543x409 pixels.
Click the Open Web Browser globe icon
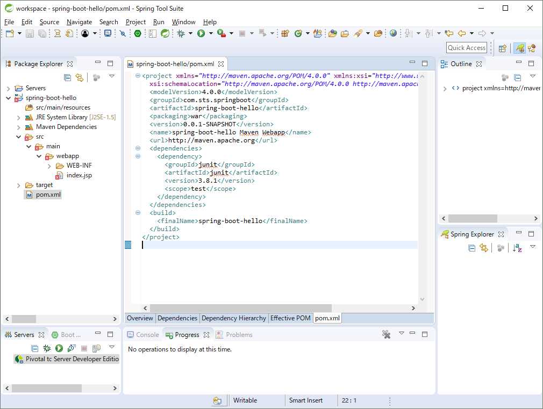(393, 33)
